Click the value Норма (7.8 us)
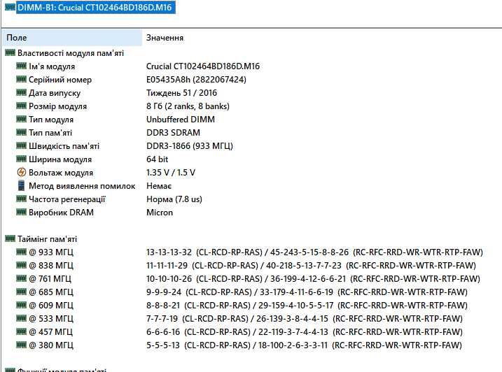This screenshot has width=502, height=372. point(174,199)
